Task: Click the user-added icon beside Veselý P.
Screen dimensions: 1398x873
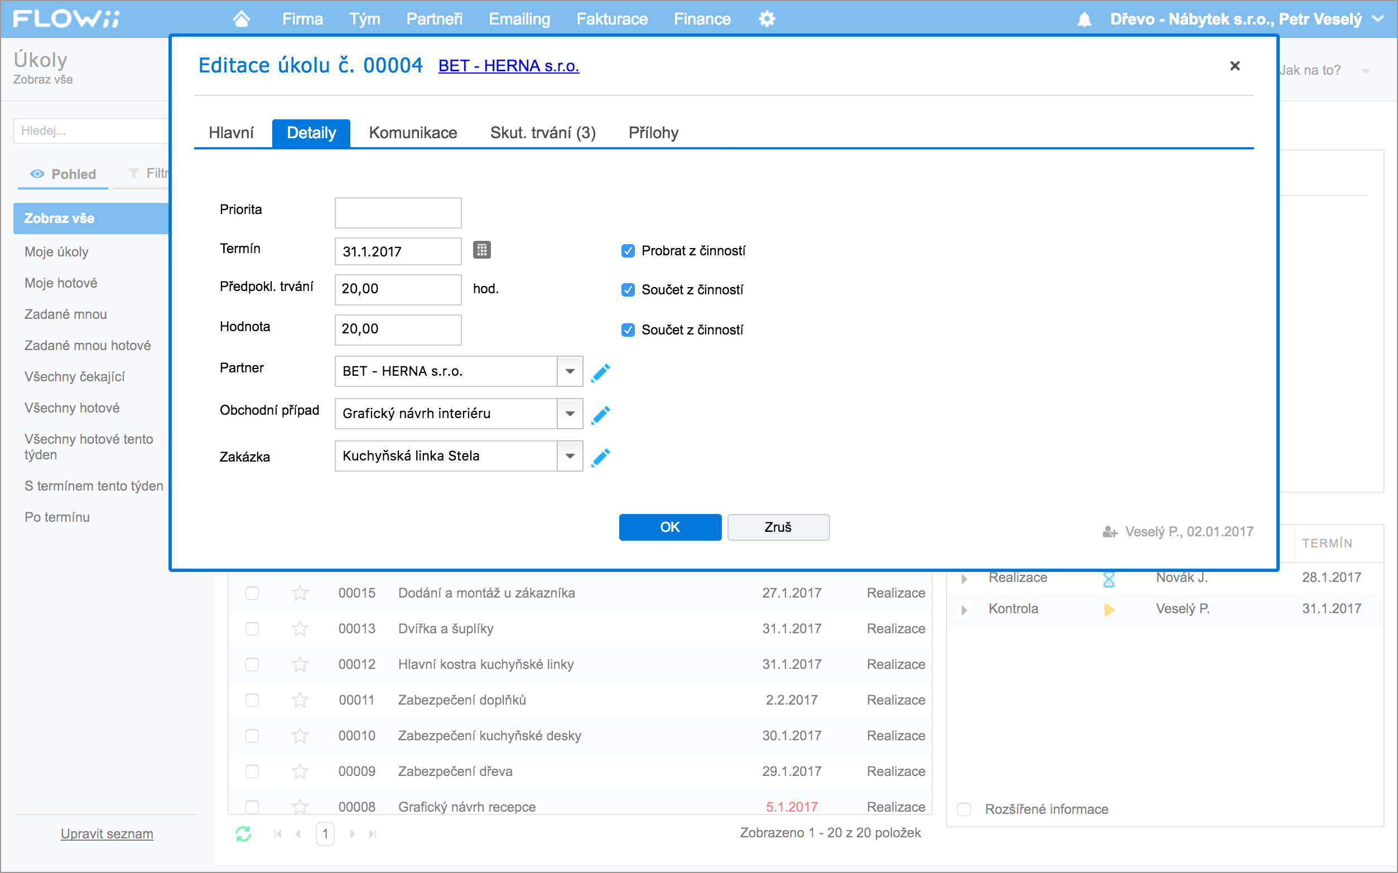Action: pos(1110,532)
